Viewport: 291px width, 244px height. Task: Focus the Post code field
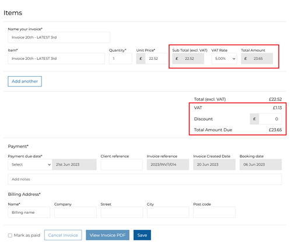click(x=214, y=212)
